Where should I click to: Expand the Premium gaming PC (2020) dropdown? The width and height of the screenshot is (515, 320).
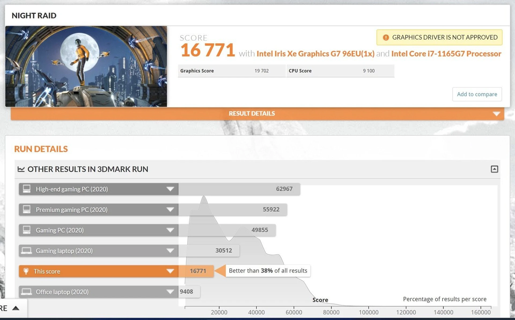click(170, 210)
